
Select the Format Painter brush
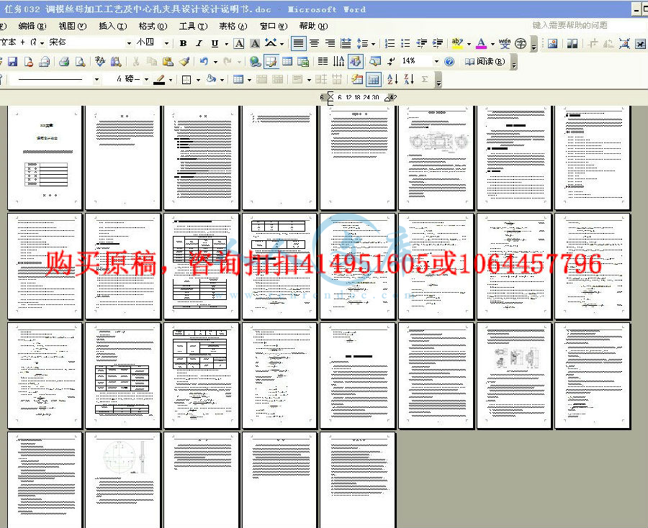click(x=184, y=62)
